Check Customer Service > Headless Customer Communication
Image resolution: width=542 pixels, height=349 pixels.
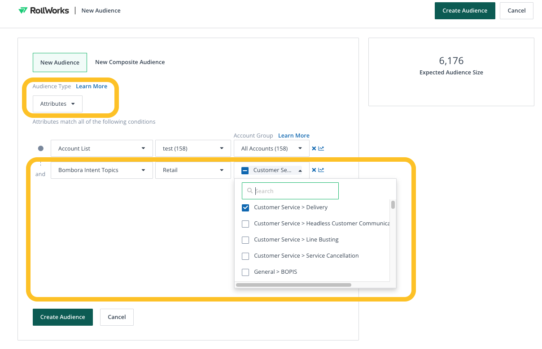[x=245, y=224]
